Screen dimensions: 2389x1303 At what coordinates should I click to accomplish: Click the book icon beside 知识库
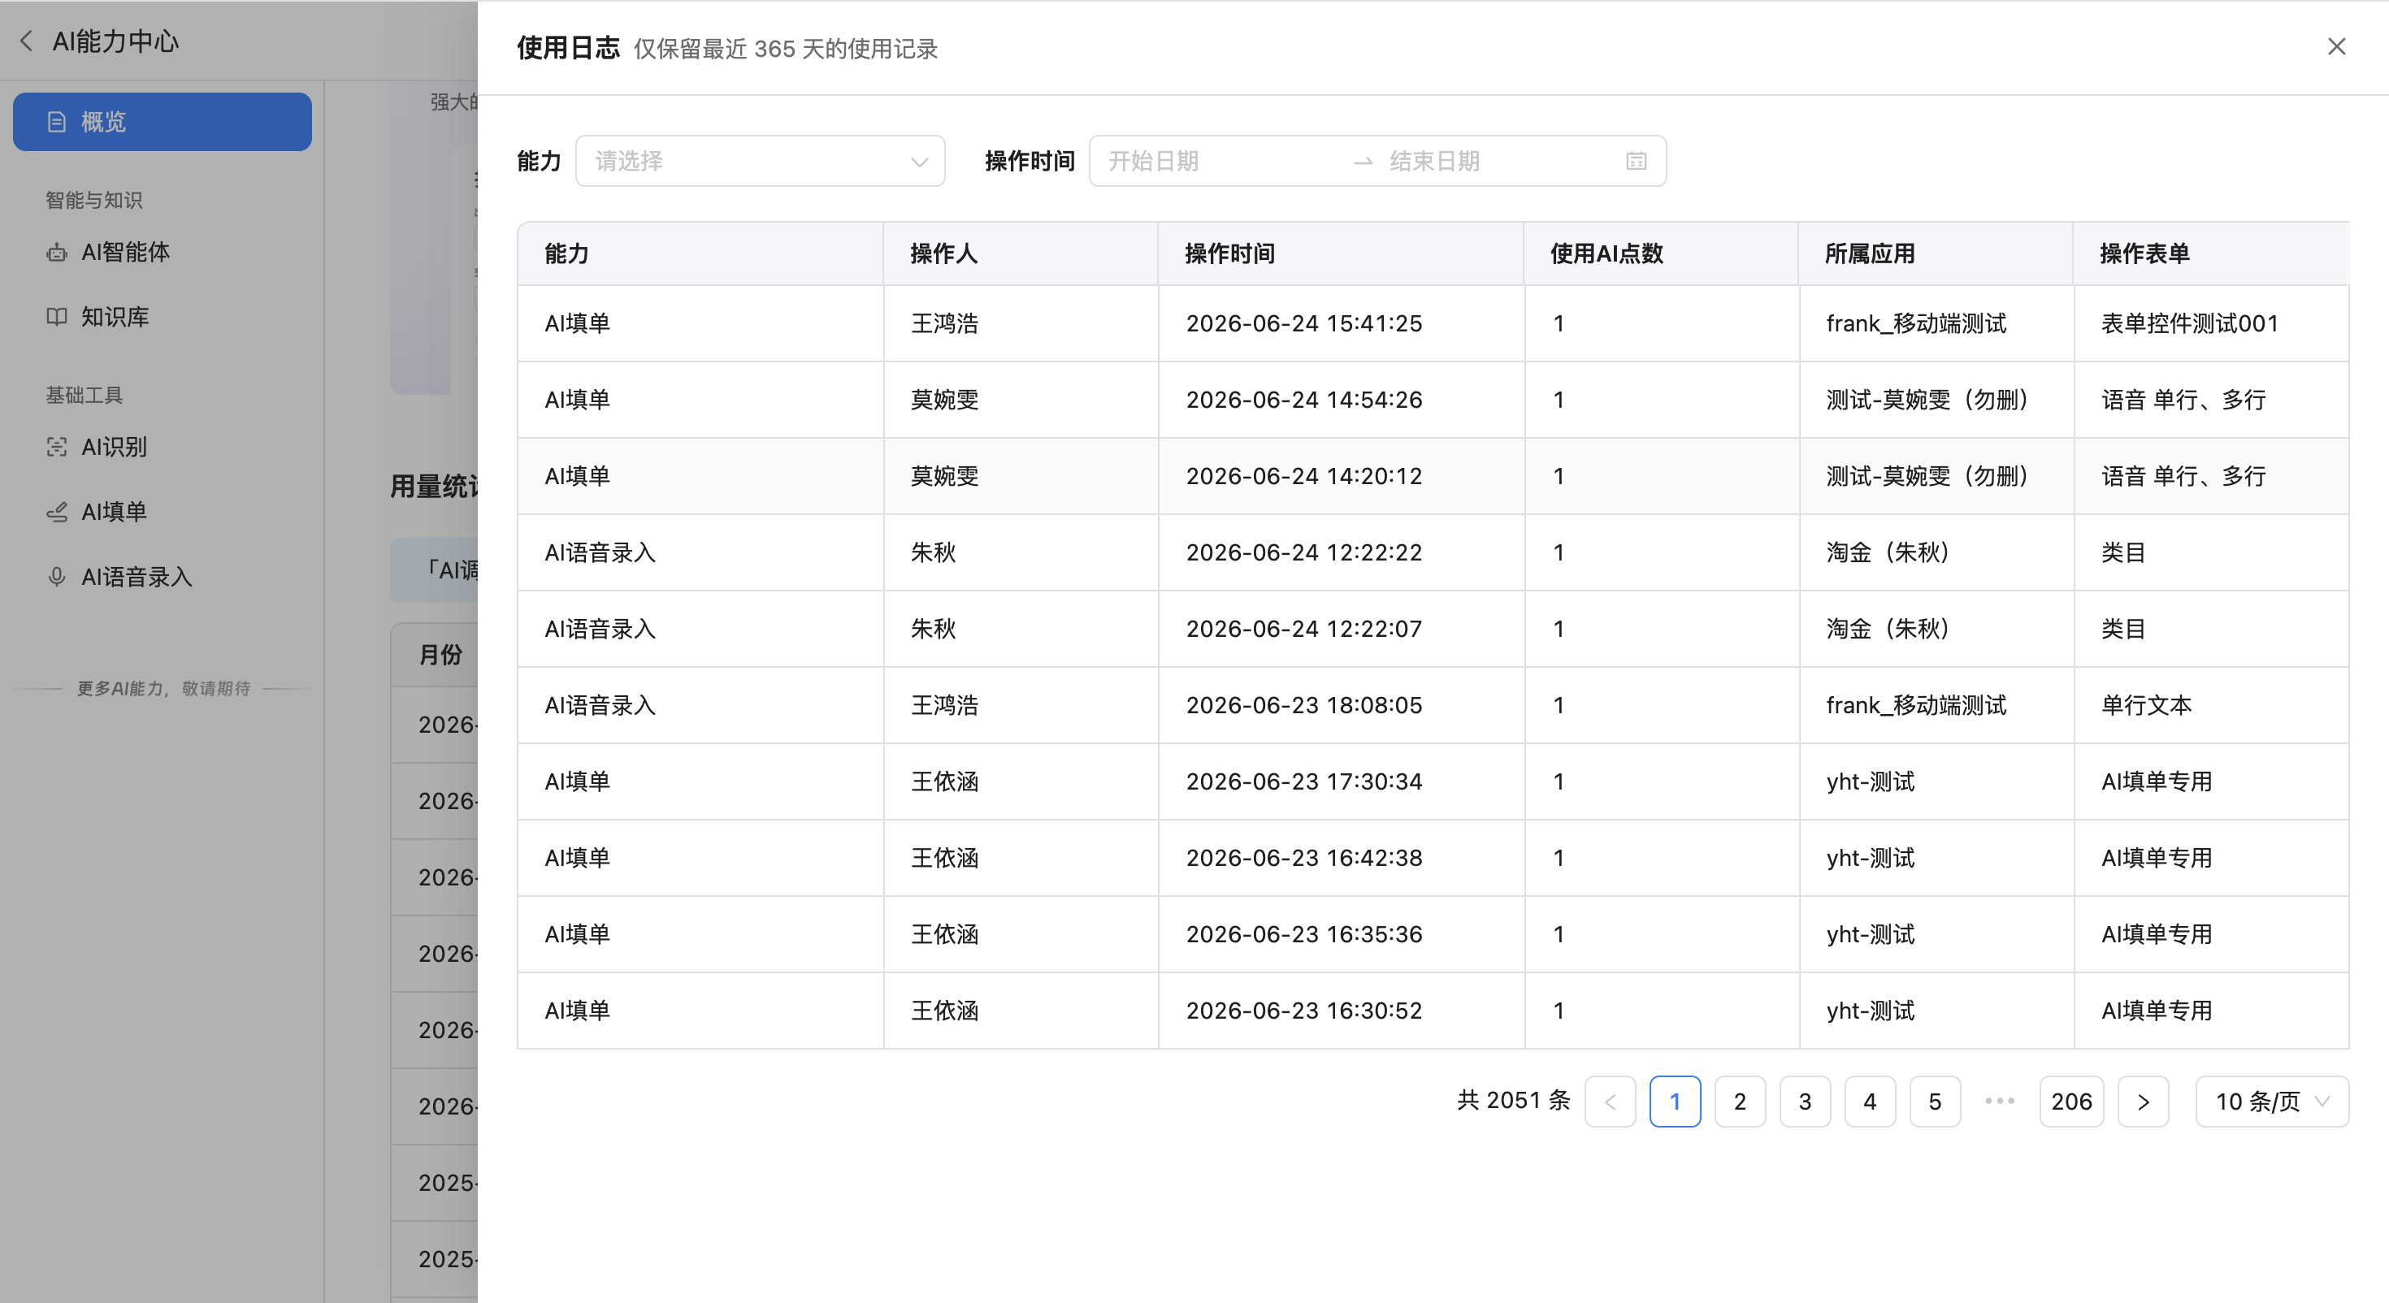click(57, 317)
